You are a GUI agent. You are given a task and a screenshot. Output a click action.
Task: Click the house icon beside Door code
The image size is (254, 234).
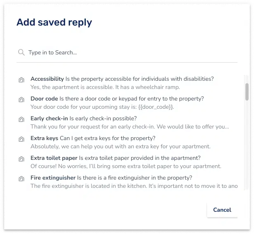[x=21, y=99]
